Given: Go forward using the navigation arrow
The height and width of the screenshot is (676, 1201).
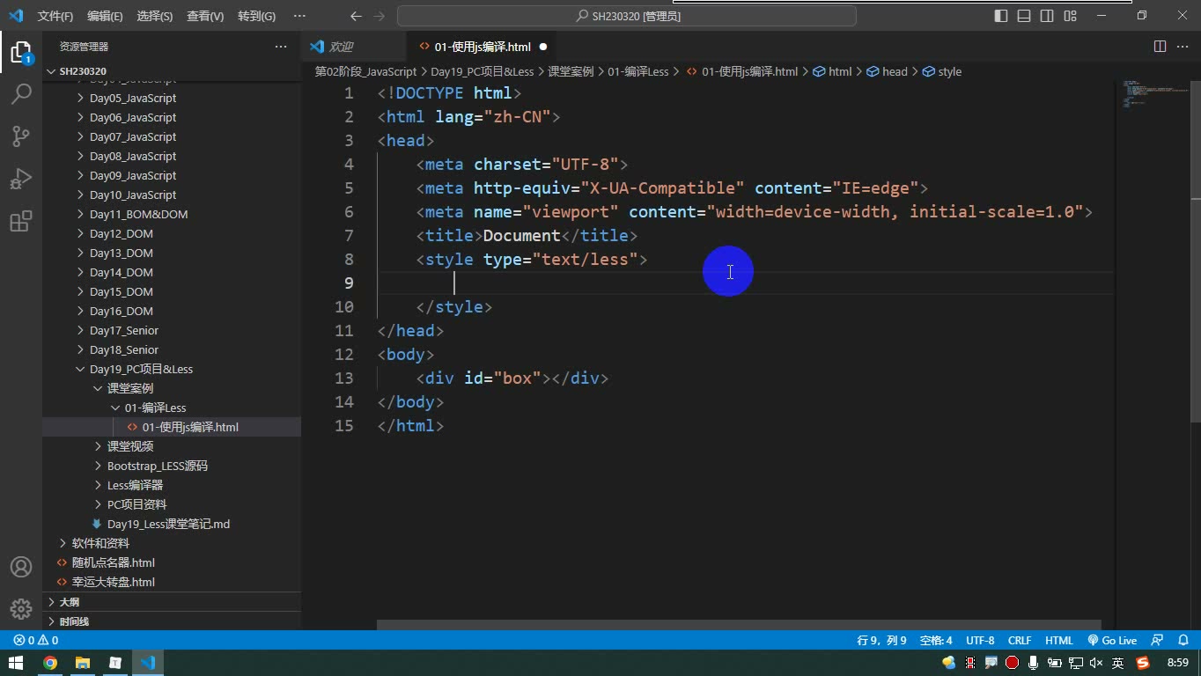Looking at the screenshot, I should point(379,16).
